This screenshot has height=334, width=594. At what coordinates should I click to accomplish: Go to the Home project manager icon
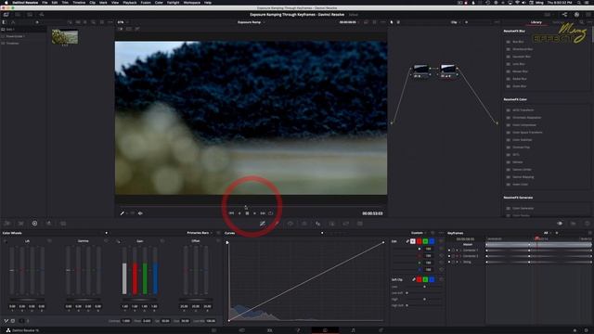575,330
